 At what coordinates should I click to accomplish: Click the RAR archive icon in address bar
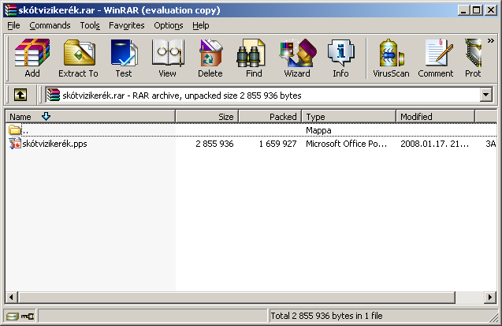tap(53, 96)
